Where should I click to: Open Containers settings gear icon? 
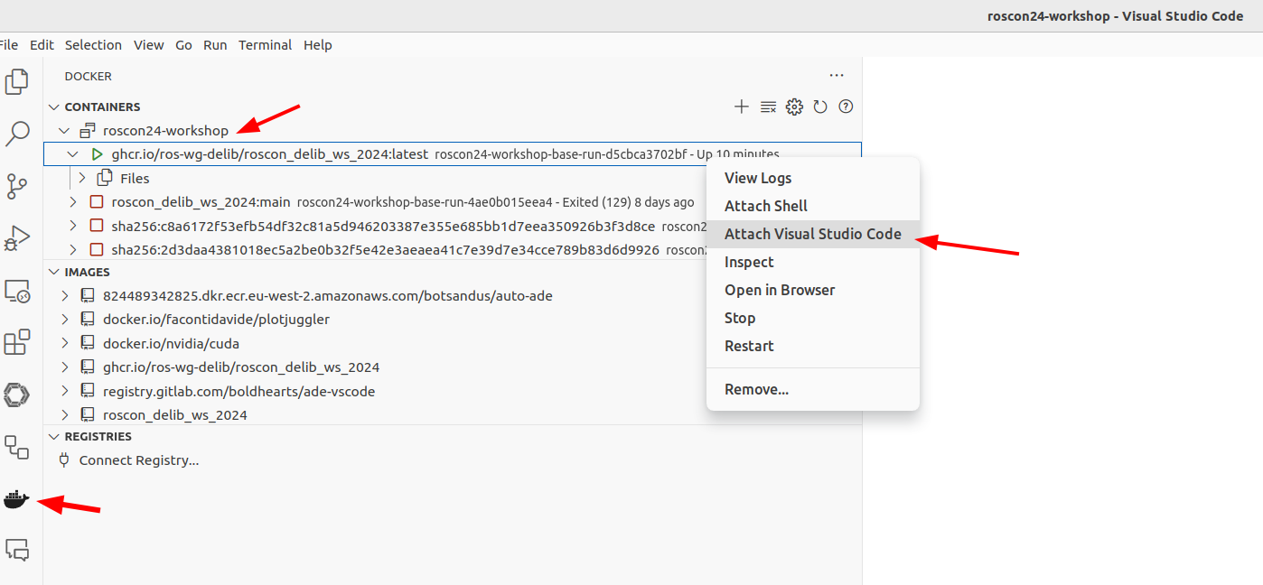(x=794, y=107)
